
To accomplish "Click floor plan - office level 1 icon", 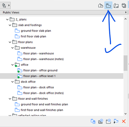I will point(20,76).
